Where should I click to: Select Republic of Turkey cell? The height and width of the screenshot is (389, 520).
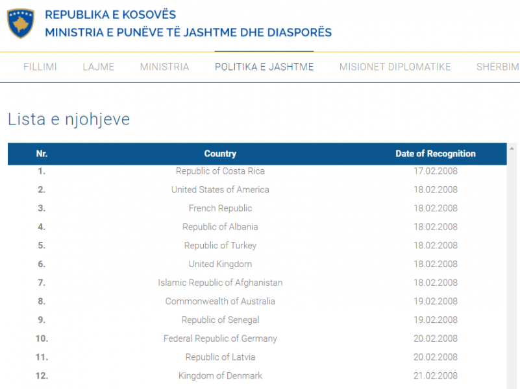coord(220,245)
